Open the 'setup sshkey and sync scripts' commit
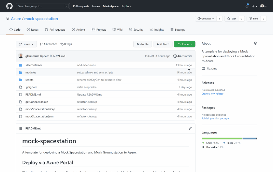Screen dimensions: 273x172 click(95, 72)
